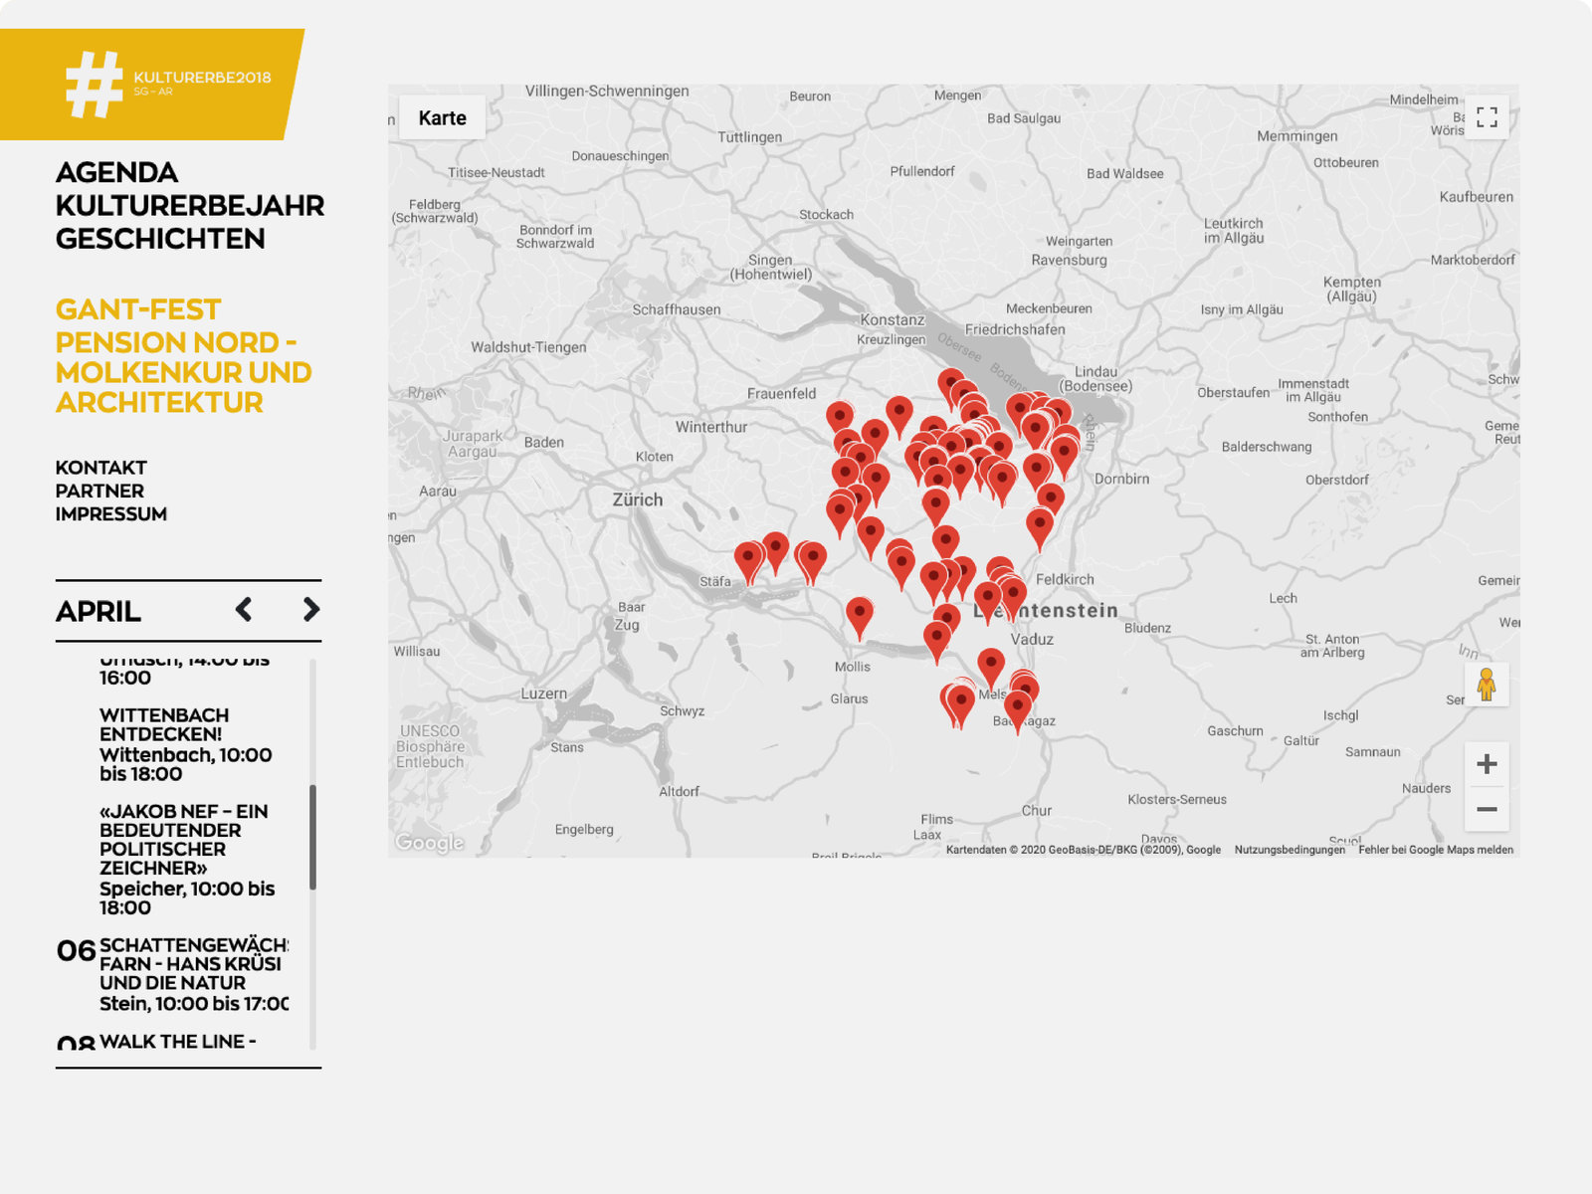Click the zoom out control on the map

tap(1487, 810)
